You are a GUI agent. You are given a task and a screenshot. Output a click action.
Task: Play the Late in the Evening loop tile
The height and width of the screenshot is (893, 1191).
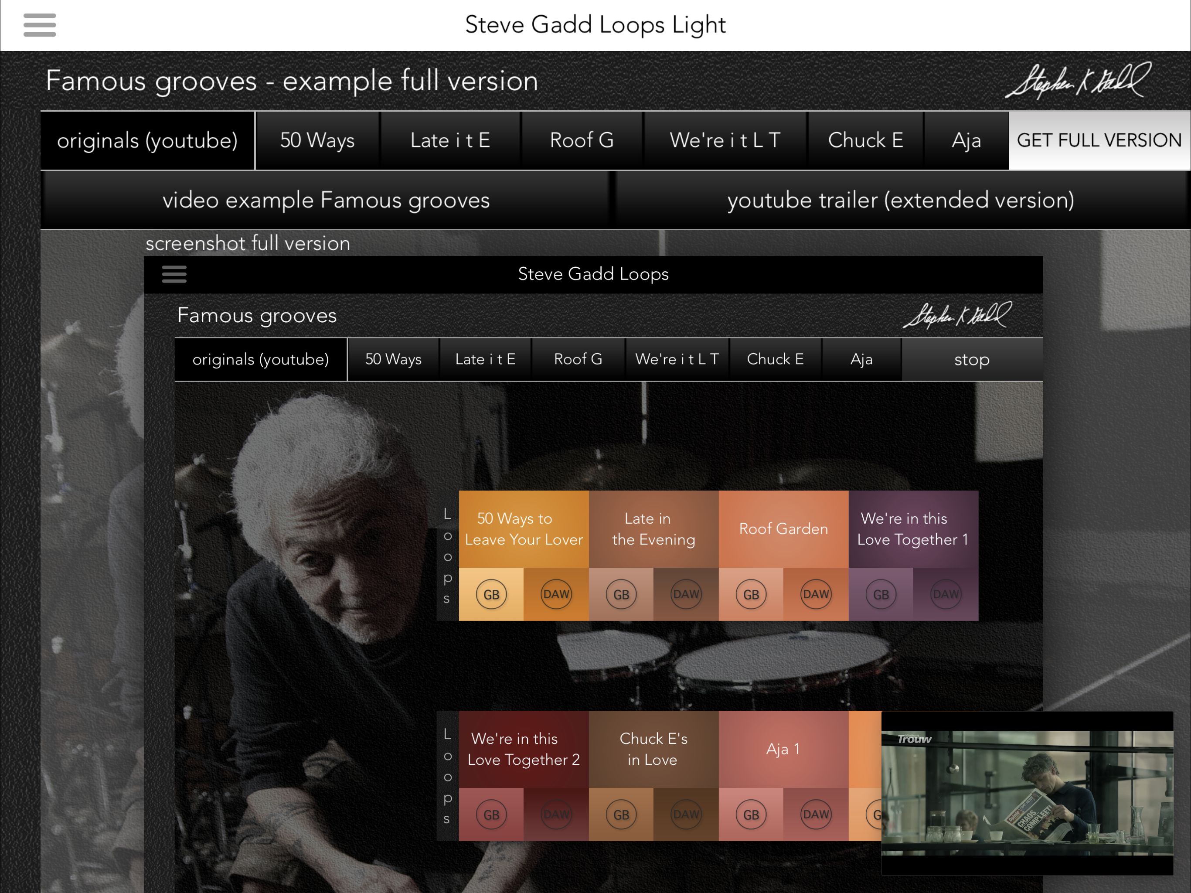tap(653, 529)
